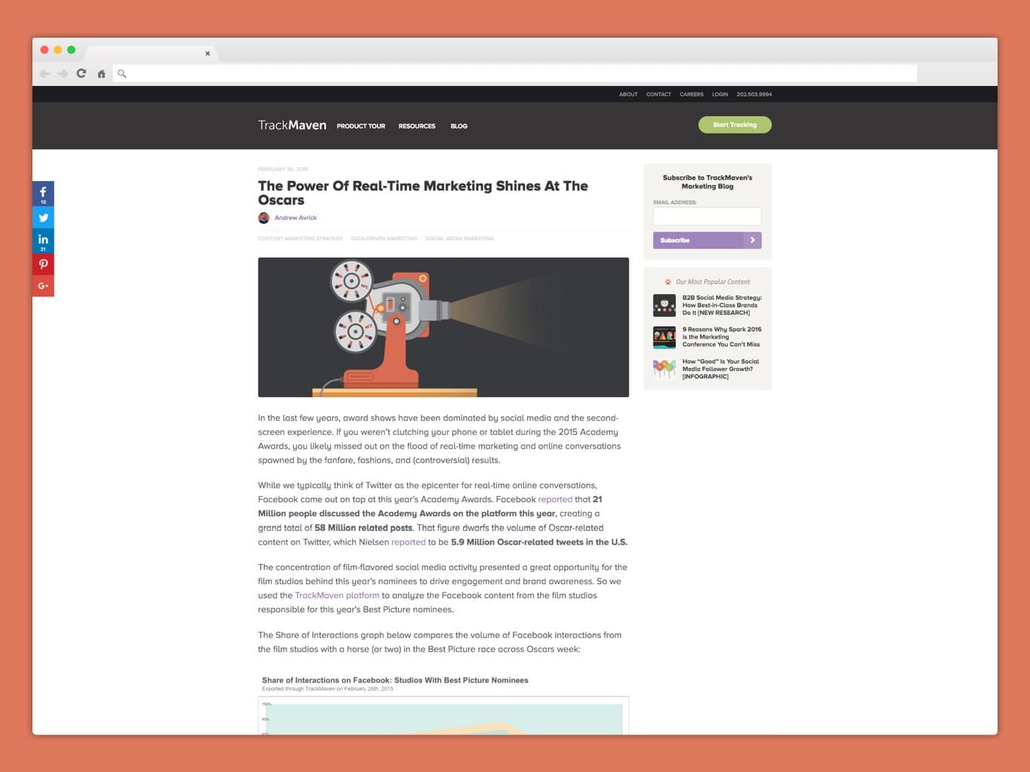Click the Share of Interactions chart
1030x772 pixels.
click(443, 715)
